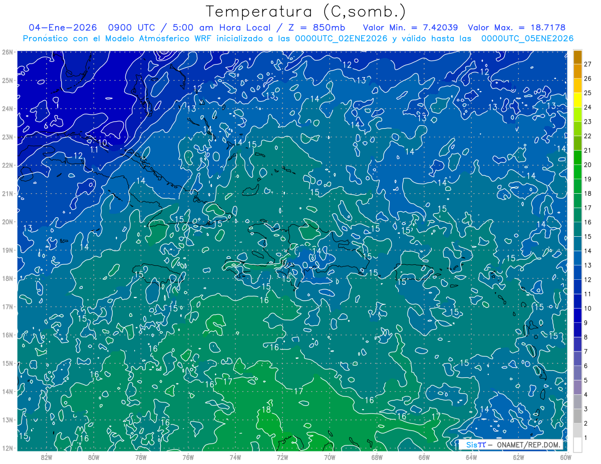601x464 pixels.
Task: Pick the white legend swatch below 1
Action: [x=577, y=445]
